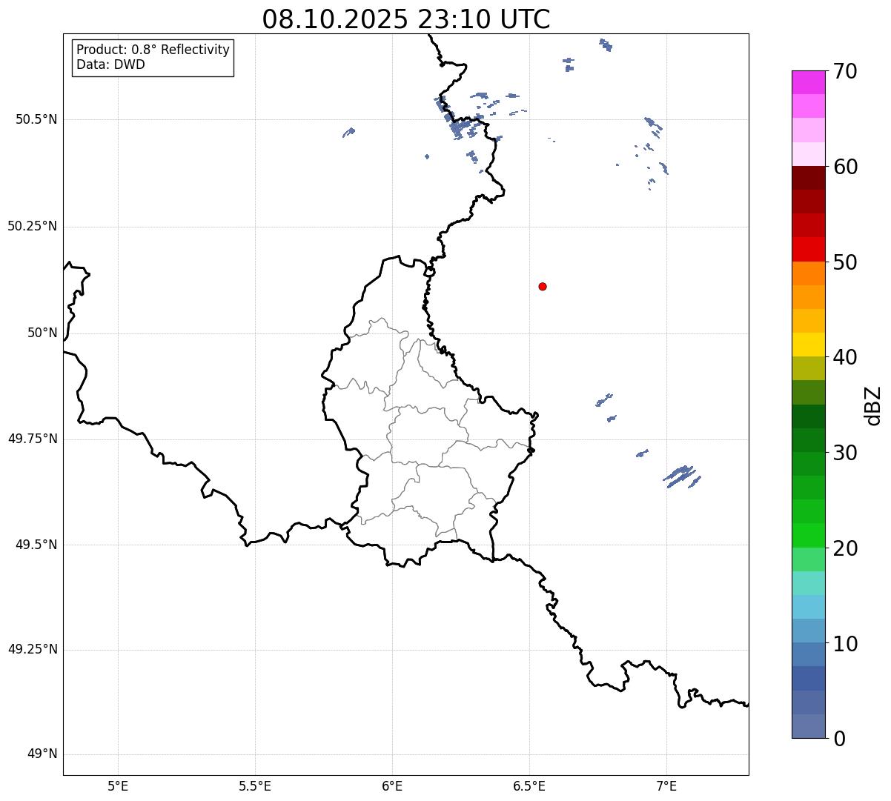
Task: Pick the magenta top colorbar swatch
Action: click(x=808, y=82)
